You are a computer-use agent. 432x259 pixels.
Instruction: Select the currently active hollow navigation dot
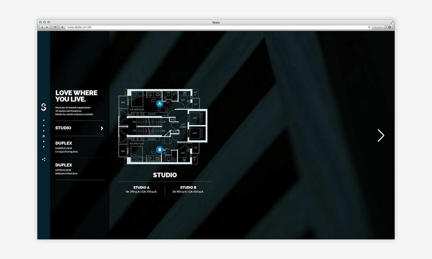[44, 135]
